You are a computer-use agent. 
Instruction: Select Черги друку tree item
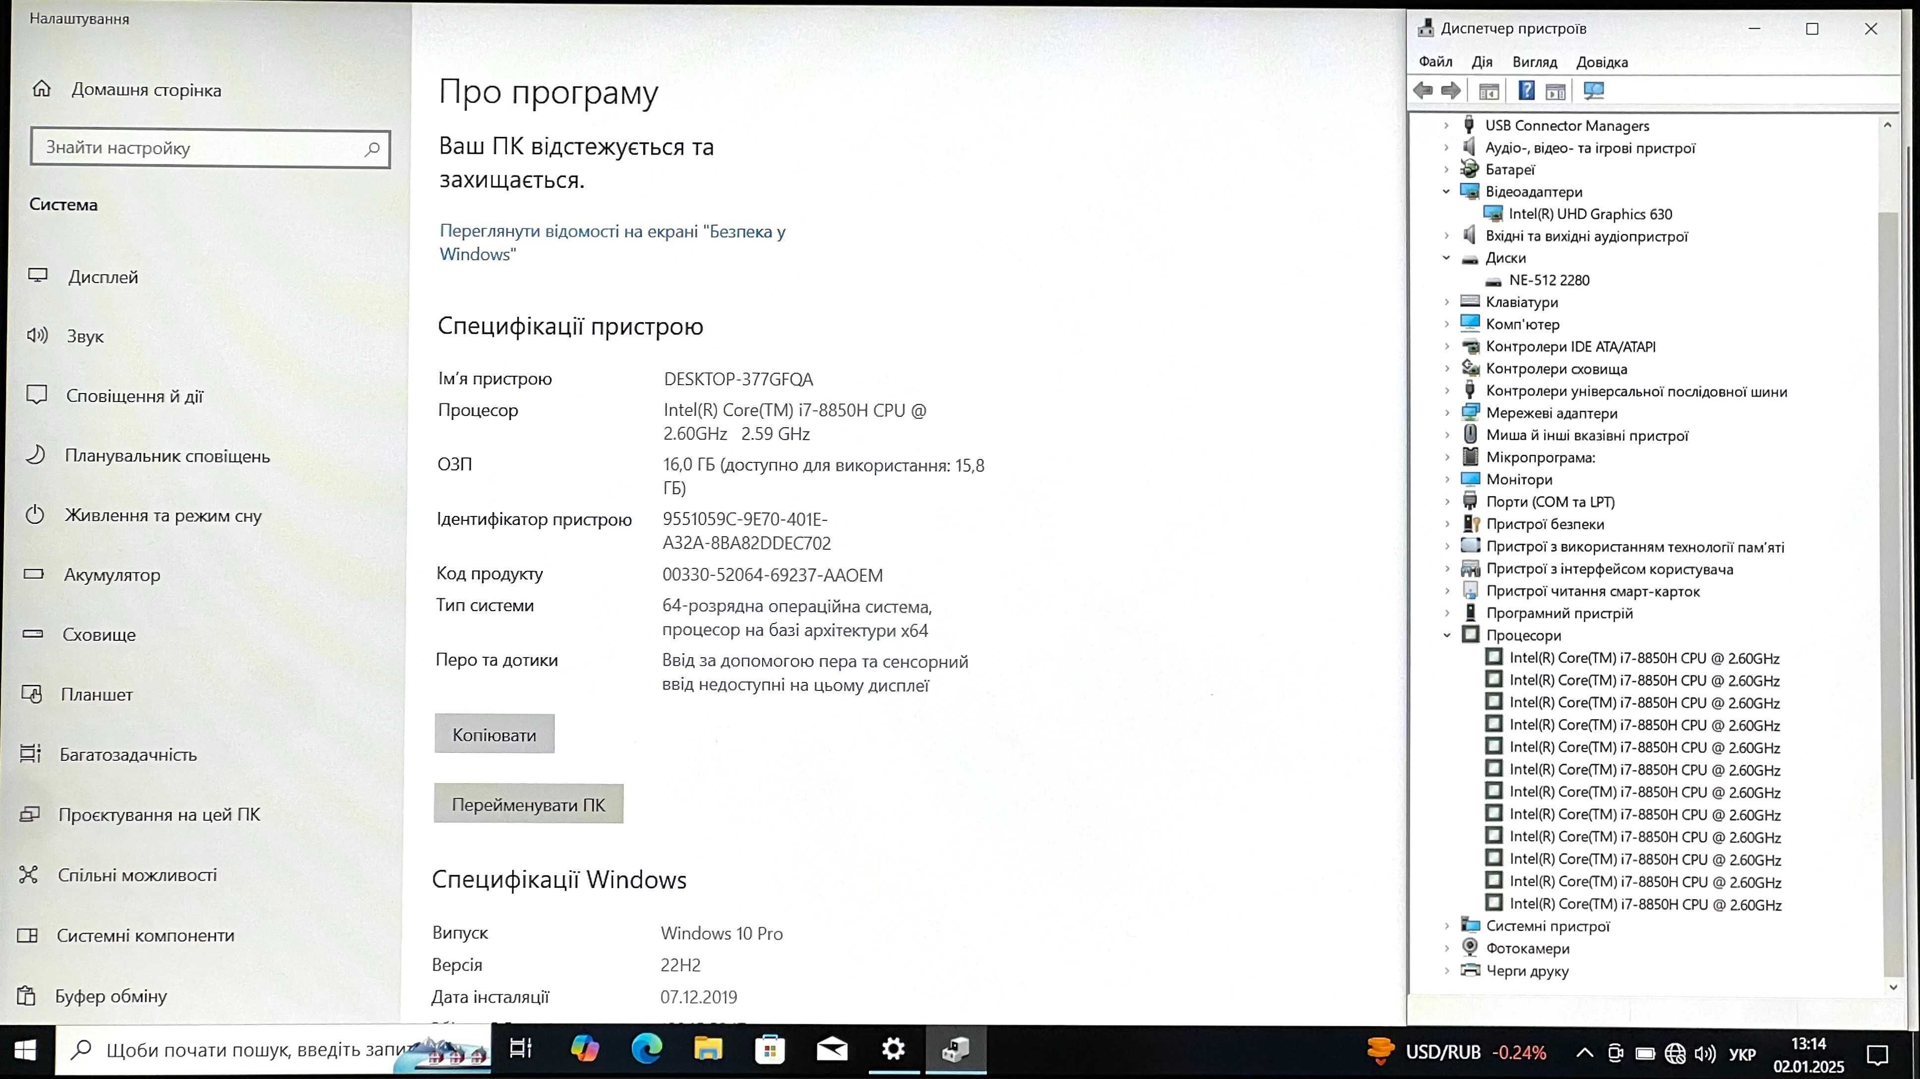click(1527, 971)
